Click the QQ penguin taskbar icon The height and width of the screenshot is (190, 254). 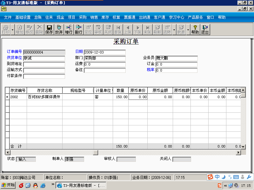point(35,186)
